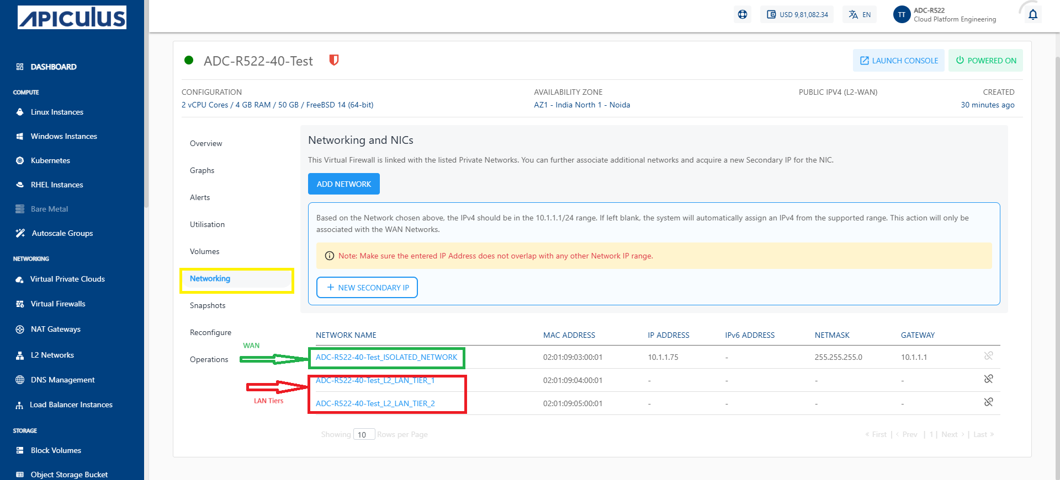Open the TT user avatar menu
Viewport: 1060px width, 480px height.
tap(902, 14)
